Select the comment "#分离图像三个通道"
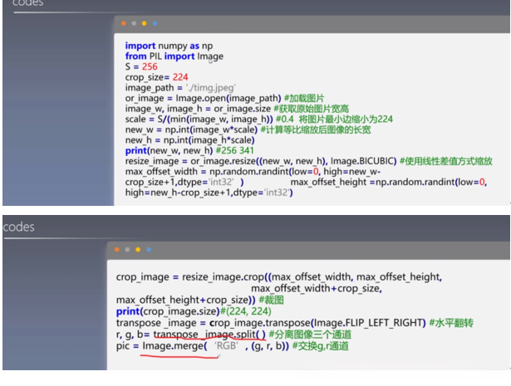 [x=310, y=335]
